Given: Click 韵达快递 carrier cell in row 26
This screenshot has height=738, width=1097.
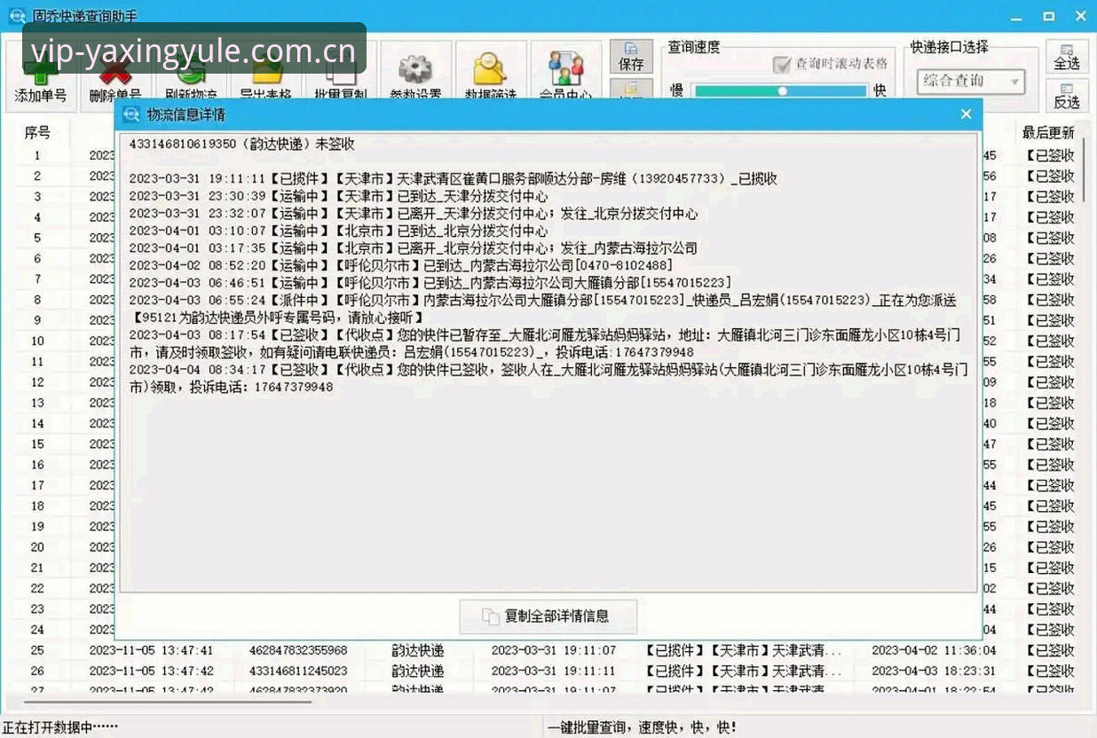Looking at the screenshot, I should click(x=418, y=671).
